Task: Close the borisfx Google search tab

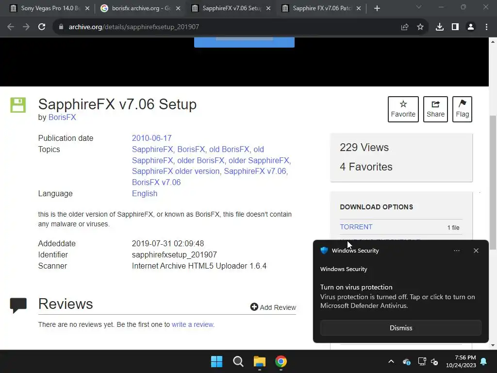Action: coord(178,8)
